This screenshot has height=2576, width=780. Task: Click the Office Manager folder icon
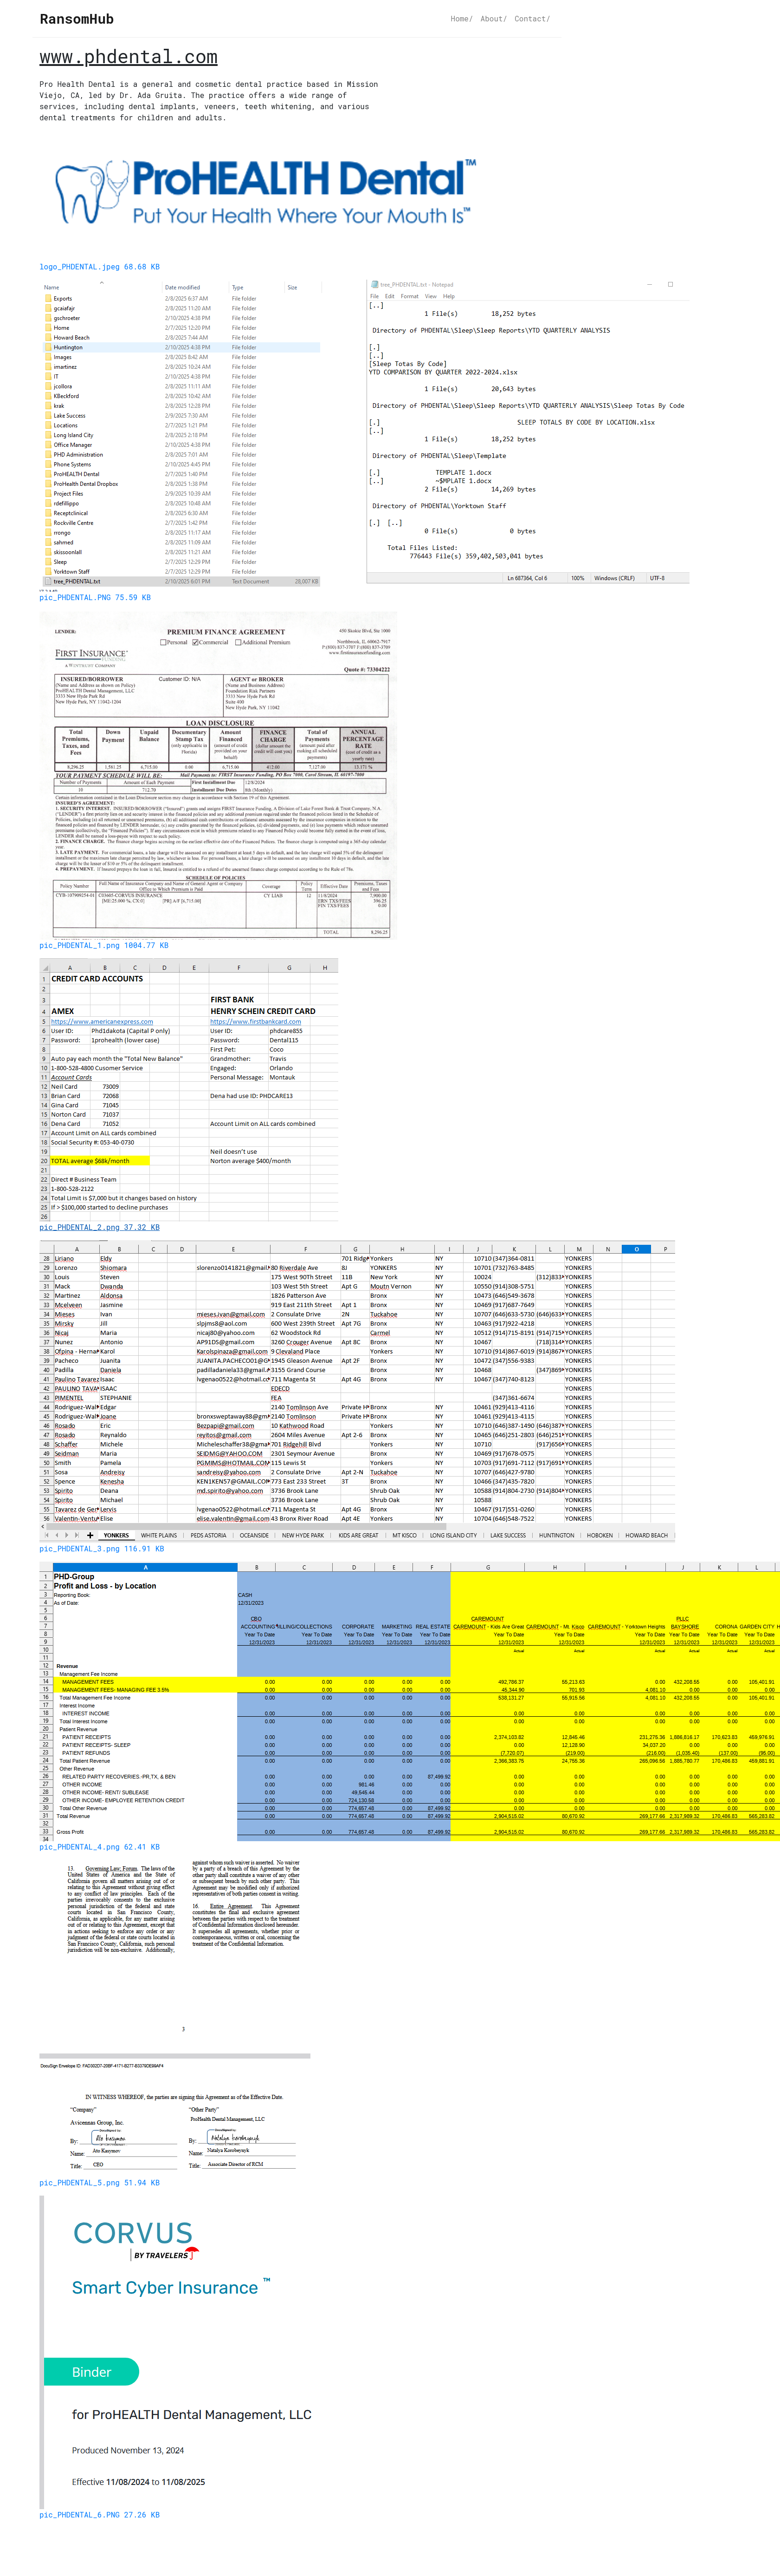click(x=47, y=445)
